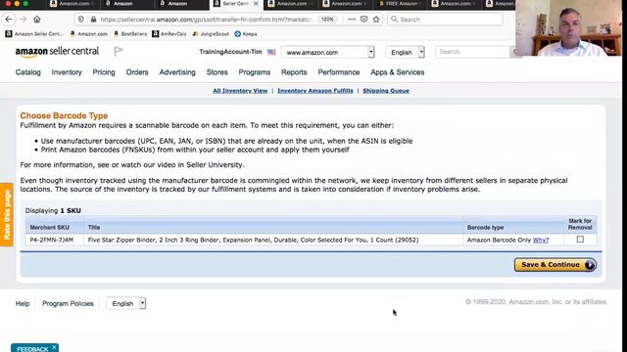Open the BestSellers bookmark
627x352 pixels.
[x=130, y=34]
